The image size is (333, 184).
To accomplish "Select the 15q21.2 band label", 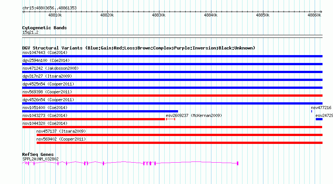I will click(30, 32).
